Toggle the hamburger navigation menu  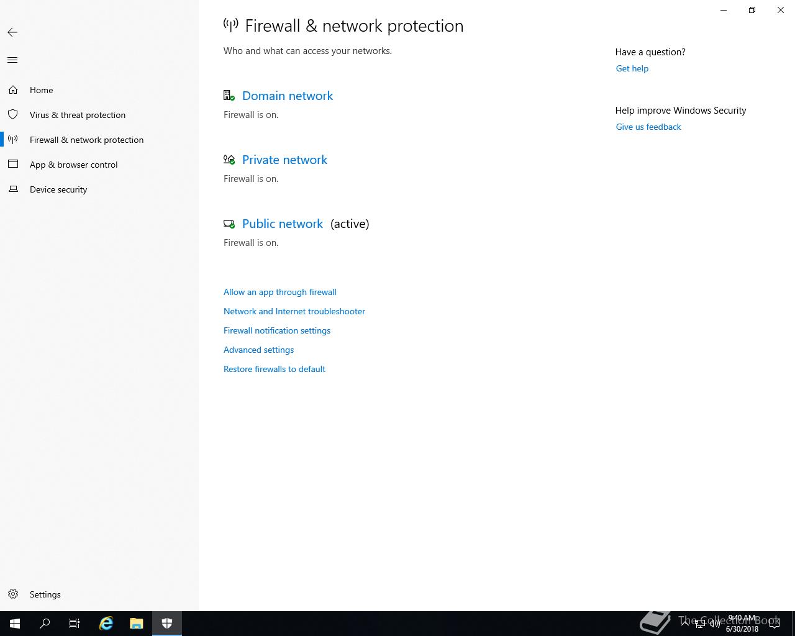(x=12, y=60)
